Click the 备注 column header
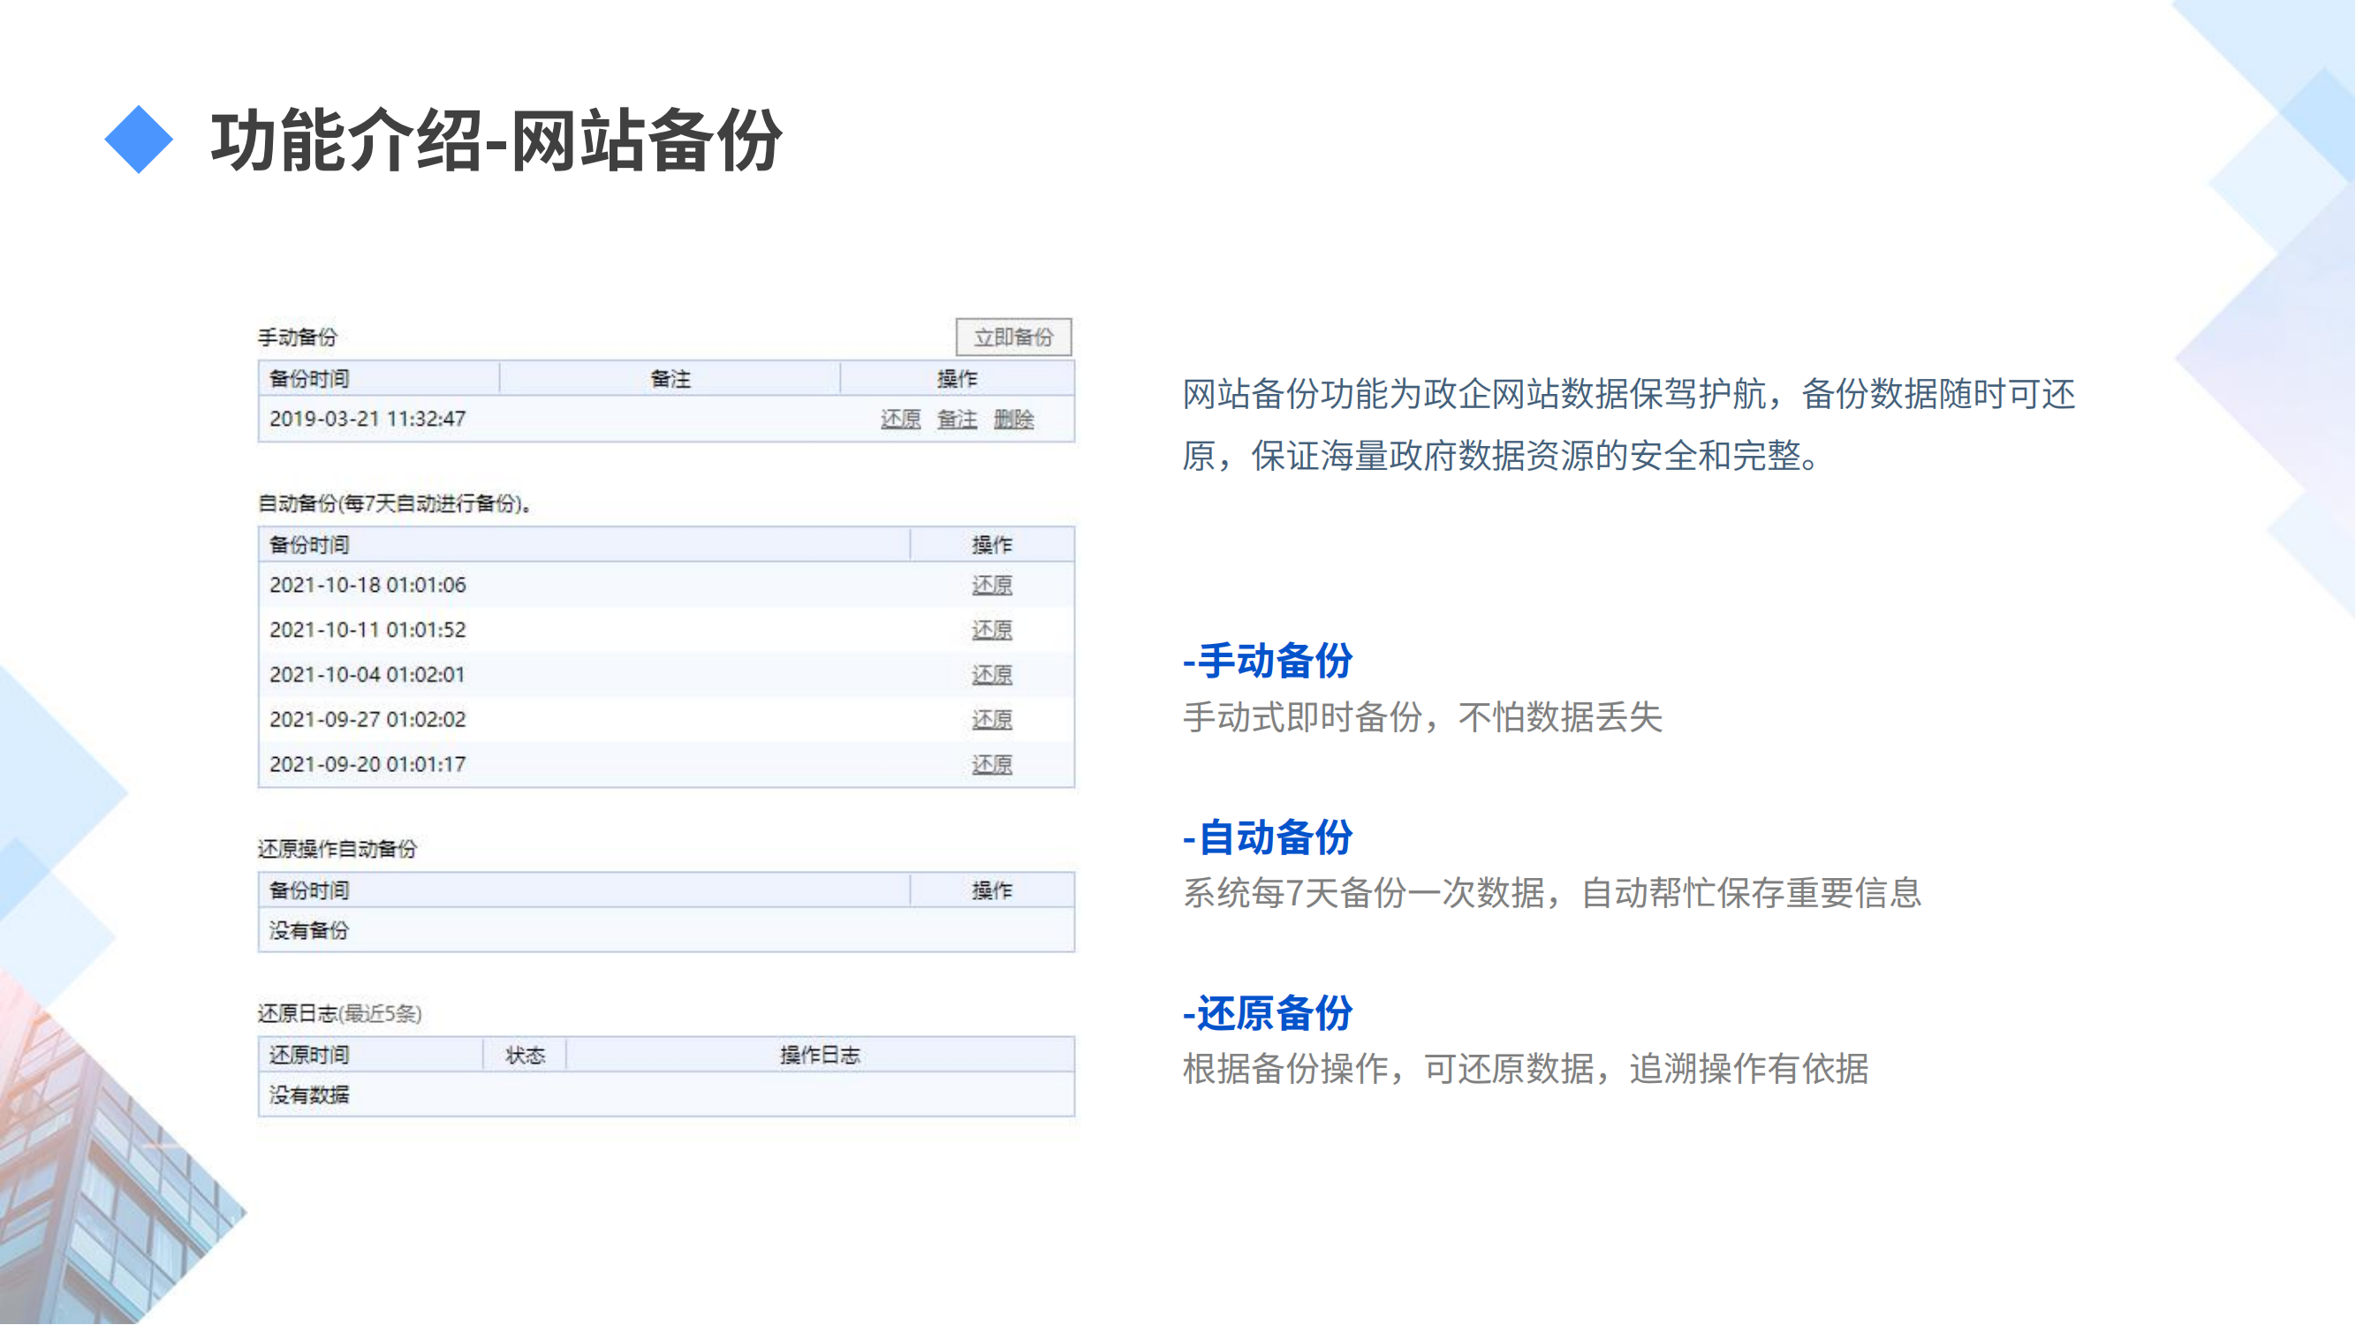Image resolution: width=2356 pixels, height=1325 pixels. click(670, 379)
